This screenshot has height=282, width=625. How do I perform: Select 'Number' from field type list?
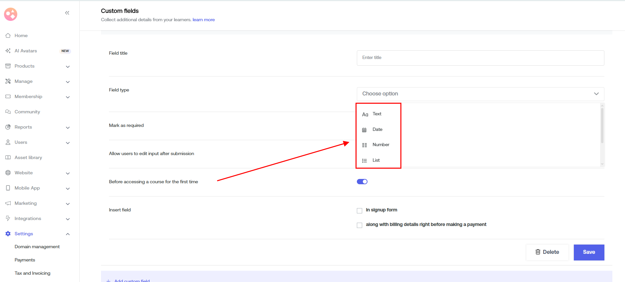(381, 145)
